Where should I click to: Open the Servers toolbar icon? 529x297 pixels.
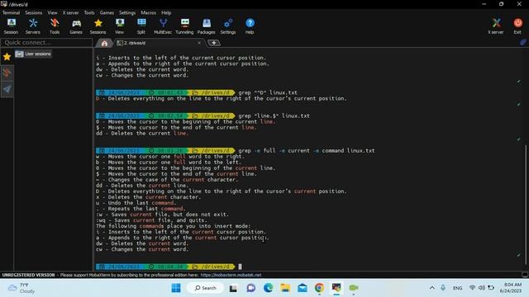click(x=33, y=26)
